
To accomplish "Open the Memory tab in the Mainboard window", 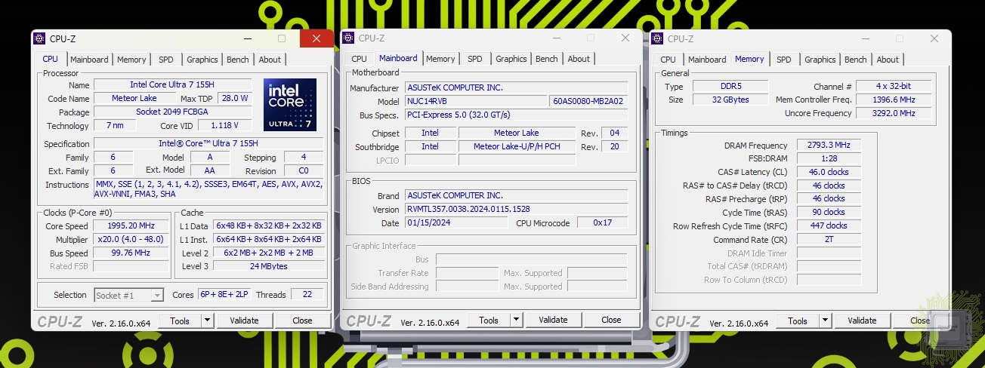I will click(x=440, y=59).
